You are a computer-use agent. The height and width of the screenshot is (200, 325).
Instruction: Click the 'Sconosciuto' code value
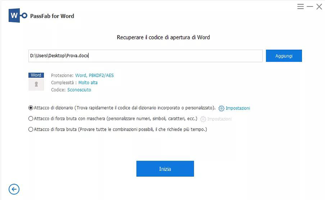(x=79, y=90)
